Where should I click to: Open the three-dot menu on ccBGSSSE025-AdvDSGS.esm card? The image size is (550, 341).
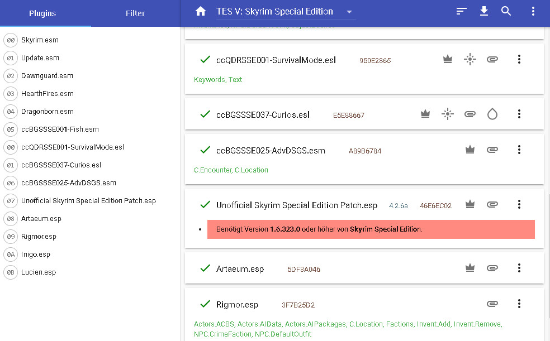pyautogui.click(x=519, y=150)
